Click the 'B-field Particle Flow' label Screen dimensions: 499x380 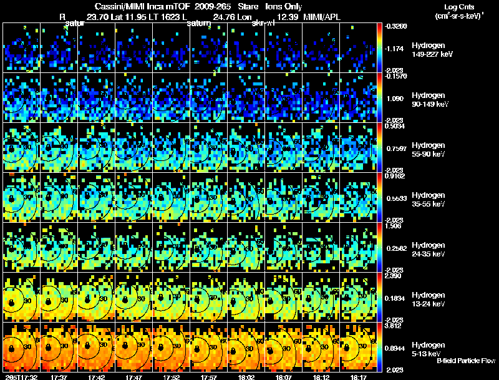(x=466, y=361)
